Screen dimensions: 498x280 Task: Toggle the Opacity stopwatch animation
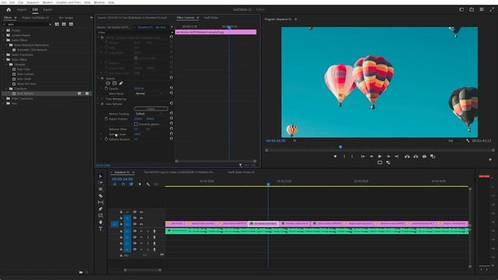click(107, 89)
